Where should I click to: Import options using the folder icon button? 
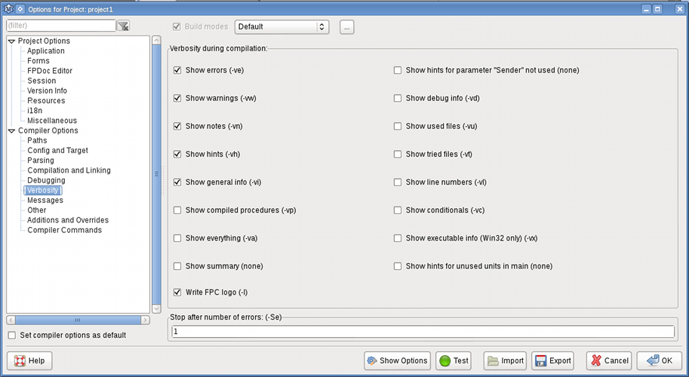(492, 360)
